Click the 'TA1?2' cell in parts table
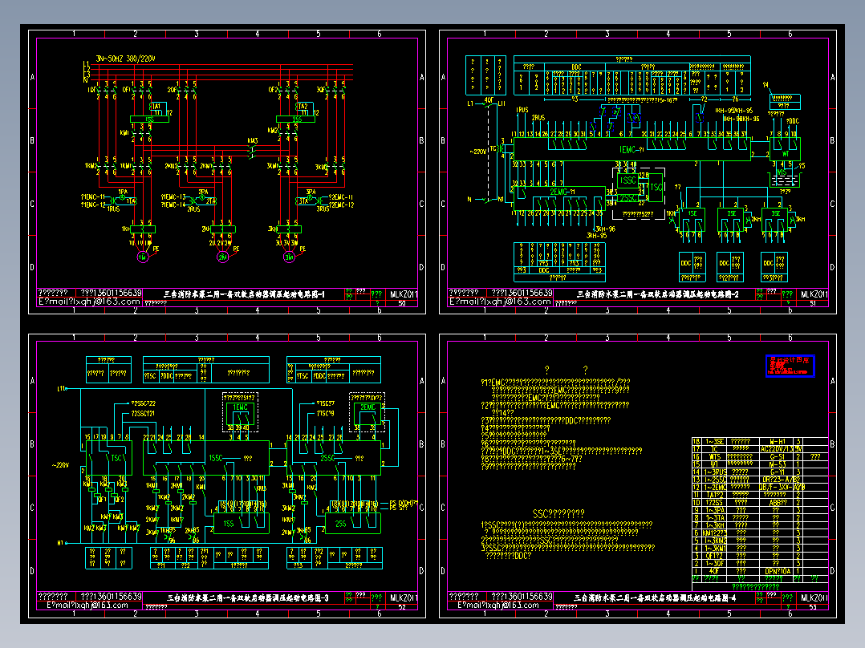Screen dimensions: 865x648 point(715,496)
